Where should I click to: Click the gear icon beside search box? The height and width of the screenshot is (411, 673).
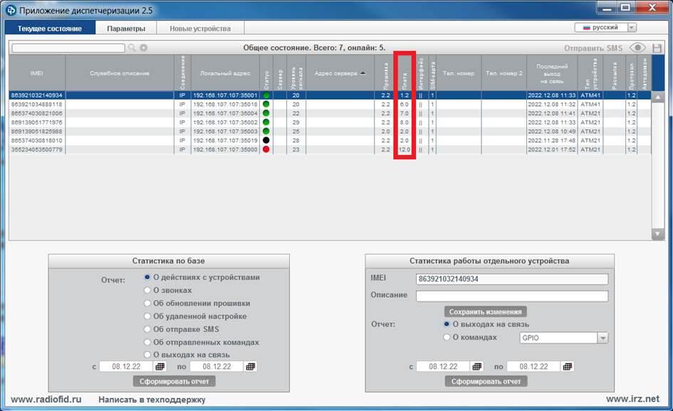coord(143,48)
